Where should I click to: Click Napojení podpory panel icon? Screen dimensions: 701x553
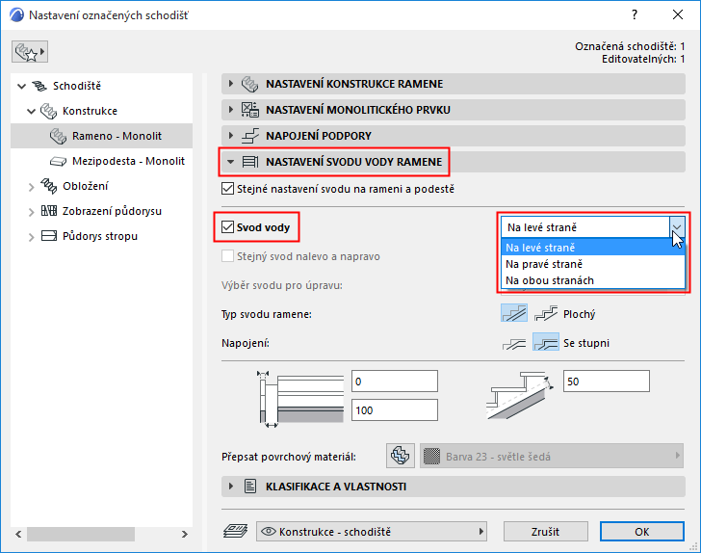click(x=250, y=136)
